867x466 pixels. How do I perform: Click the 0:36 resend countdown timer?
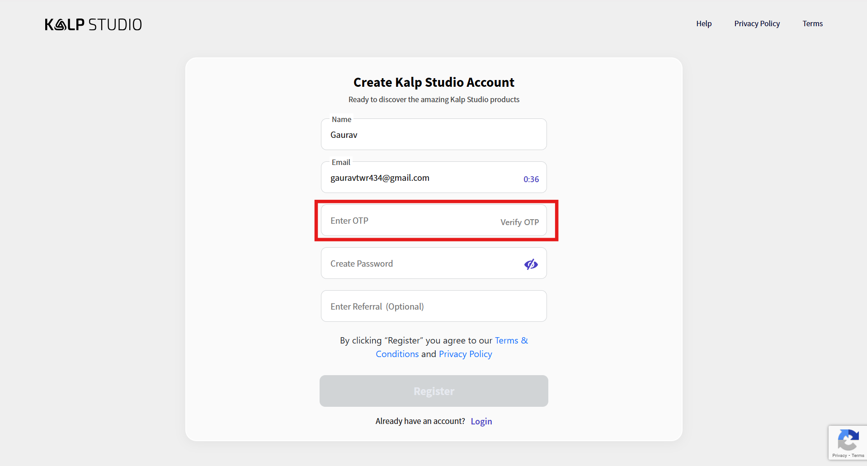coord(531,179)
